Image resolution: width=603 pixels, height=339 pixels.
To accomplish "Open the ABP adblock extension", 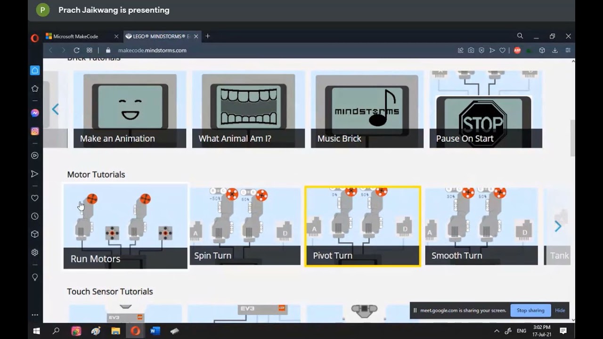I will tap(517, 50).
